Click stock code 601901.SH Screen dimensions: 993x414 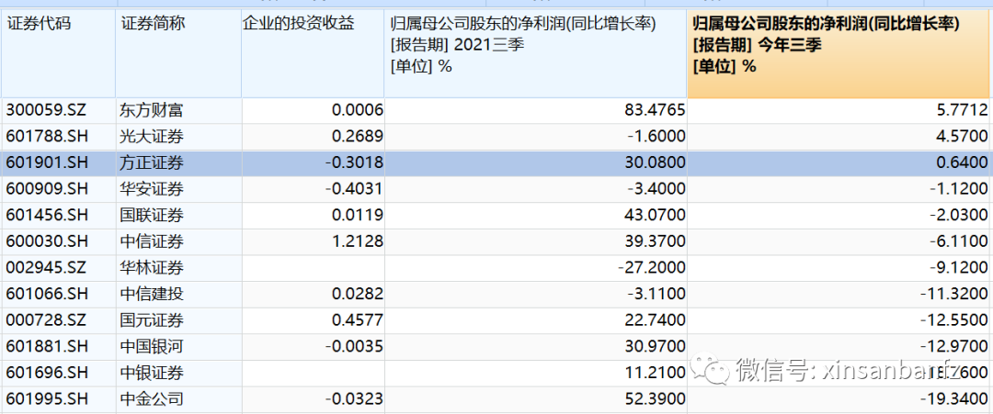46,163
